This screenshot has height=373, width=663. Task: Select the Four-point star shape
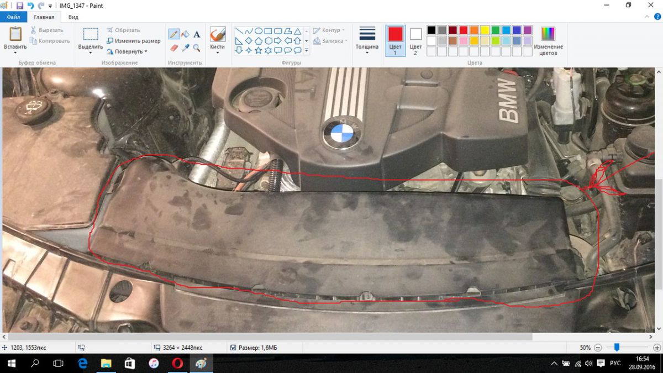coord(249,50)
